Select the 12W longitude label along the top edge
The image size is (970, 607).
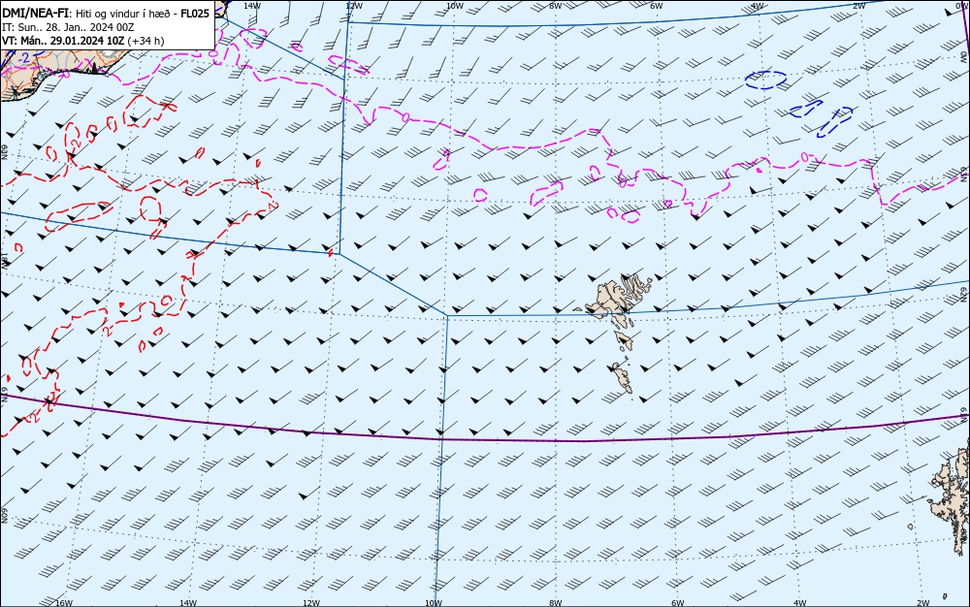353,6
